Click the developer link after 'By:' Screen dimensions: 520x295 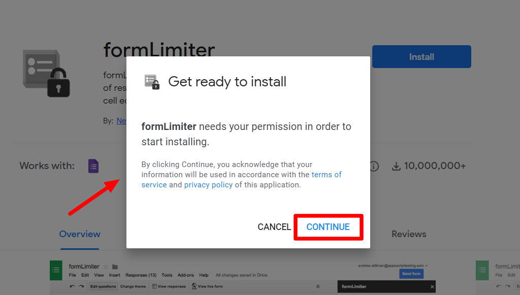[121, 121]
